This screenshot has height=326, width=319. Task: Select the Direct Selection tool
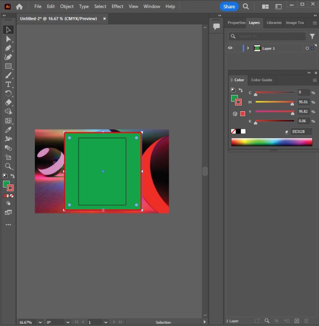click(8, 39)
